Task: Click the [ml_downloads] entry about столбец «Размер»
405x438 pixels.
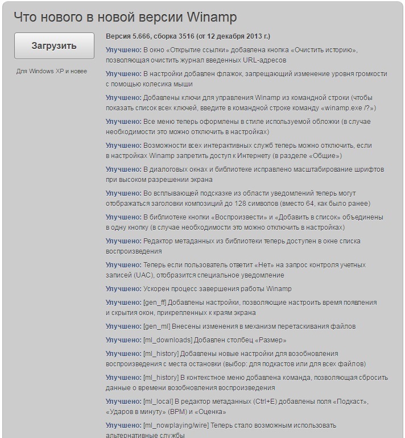Action: (x=196, y=340)
